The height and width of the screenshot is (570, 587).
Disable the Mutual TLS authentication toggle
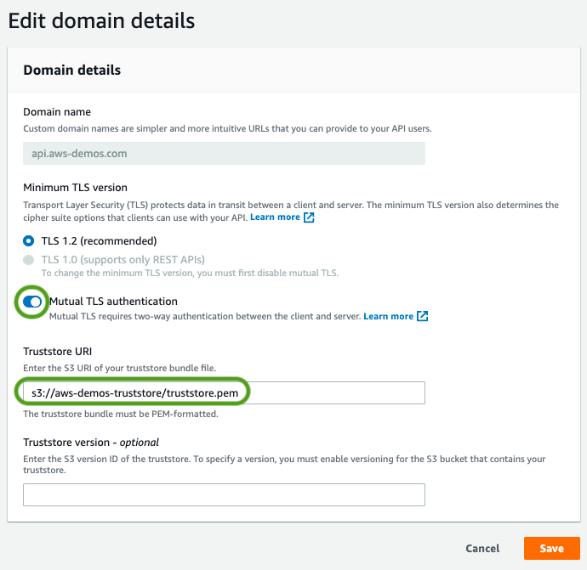pyautogui.click(x=32, y=302)
